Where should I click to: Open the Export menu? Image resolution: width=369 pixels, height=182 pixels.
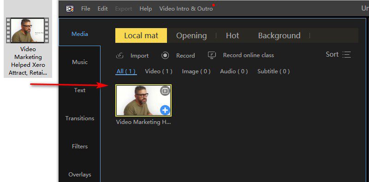tap(124, 9)
